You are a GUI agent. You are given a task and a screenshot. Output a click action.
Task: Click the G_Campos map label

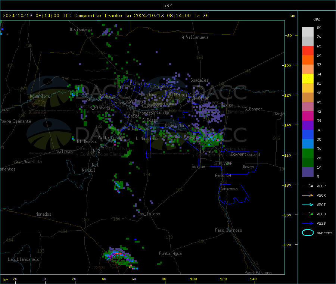[x=253, y=109]
